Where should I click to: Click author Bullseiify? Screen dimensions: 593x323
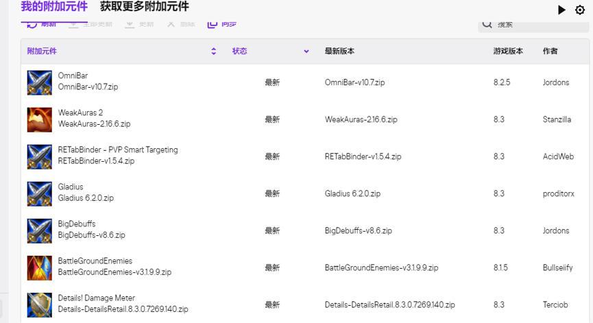pos(557,267)
